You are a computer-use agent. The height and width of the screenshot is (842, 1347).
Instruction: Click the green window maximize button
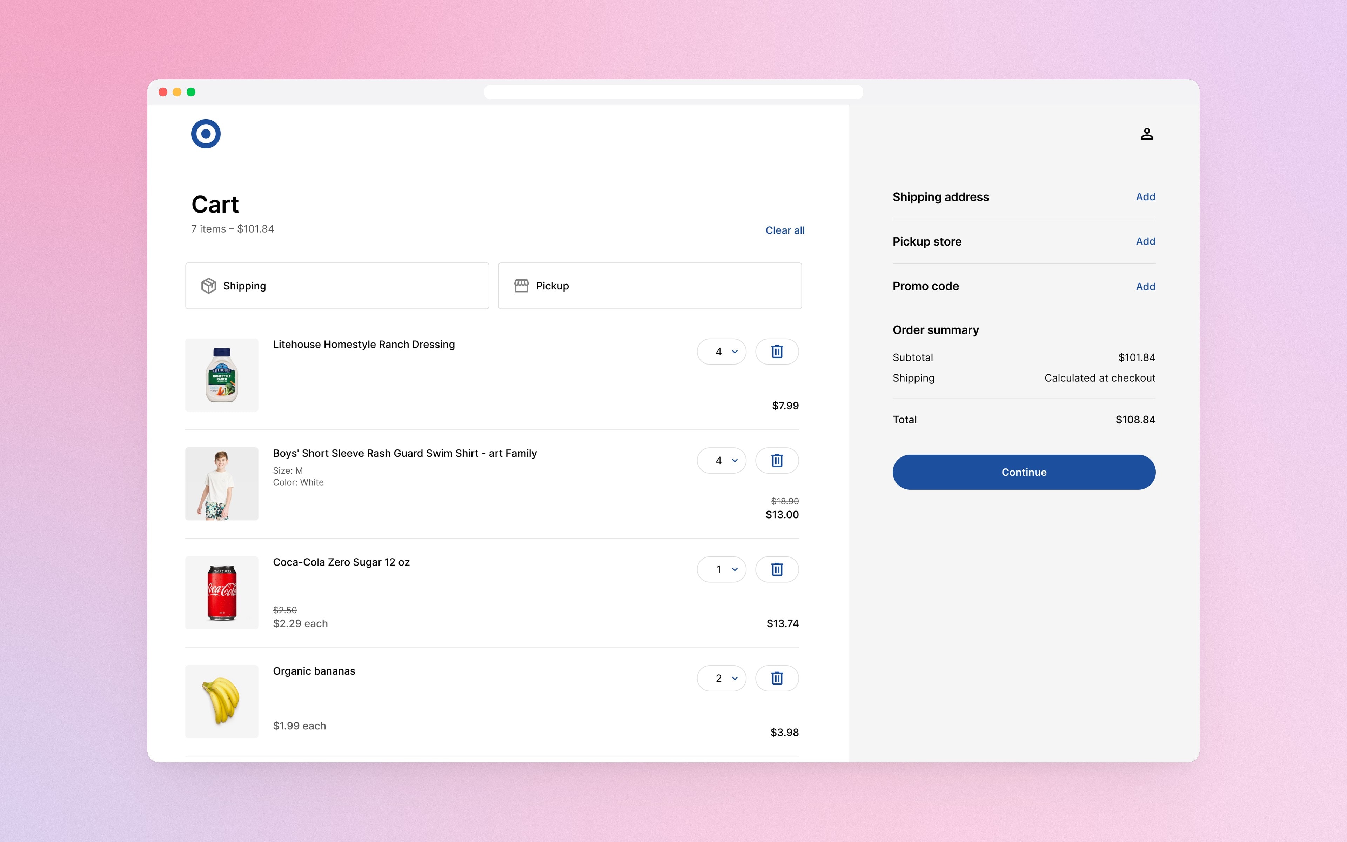click(x=191, y=92)
